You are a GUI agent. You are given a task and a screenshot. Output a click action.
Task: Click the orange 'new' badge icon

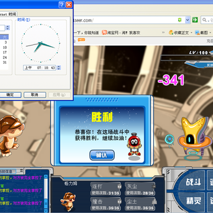81,40
